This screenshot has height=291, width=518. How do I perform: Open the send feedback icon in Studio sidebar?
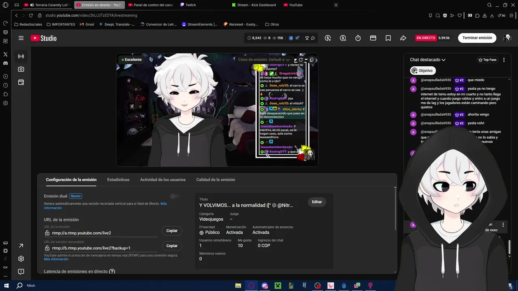21,272
